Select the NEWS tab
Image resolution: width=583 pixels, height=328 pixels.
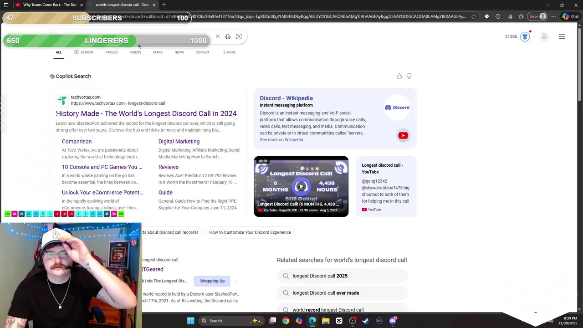pos(179,52)
